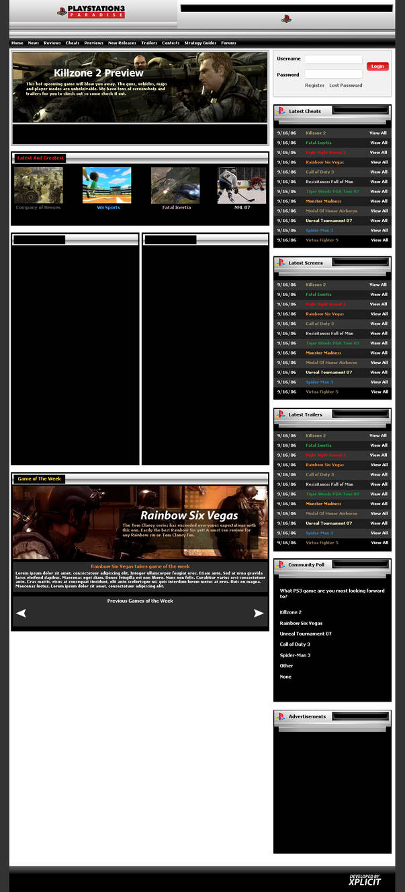This screenshot has width=405, height=892.
Task: Show previous games with left arrow
Action: [x=21, y=613]
